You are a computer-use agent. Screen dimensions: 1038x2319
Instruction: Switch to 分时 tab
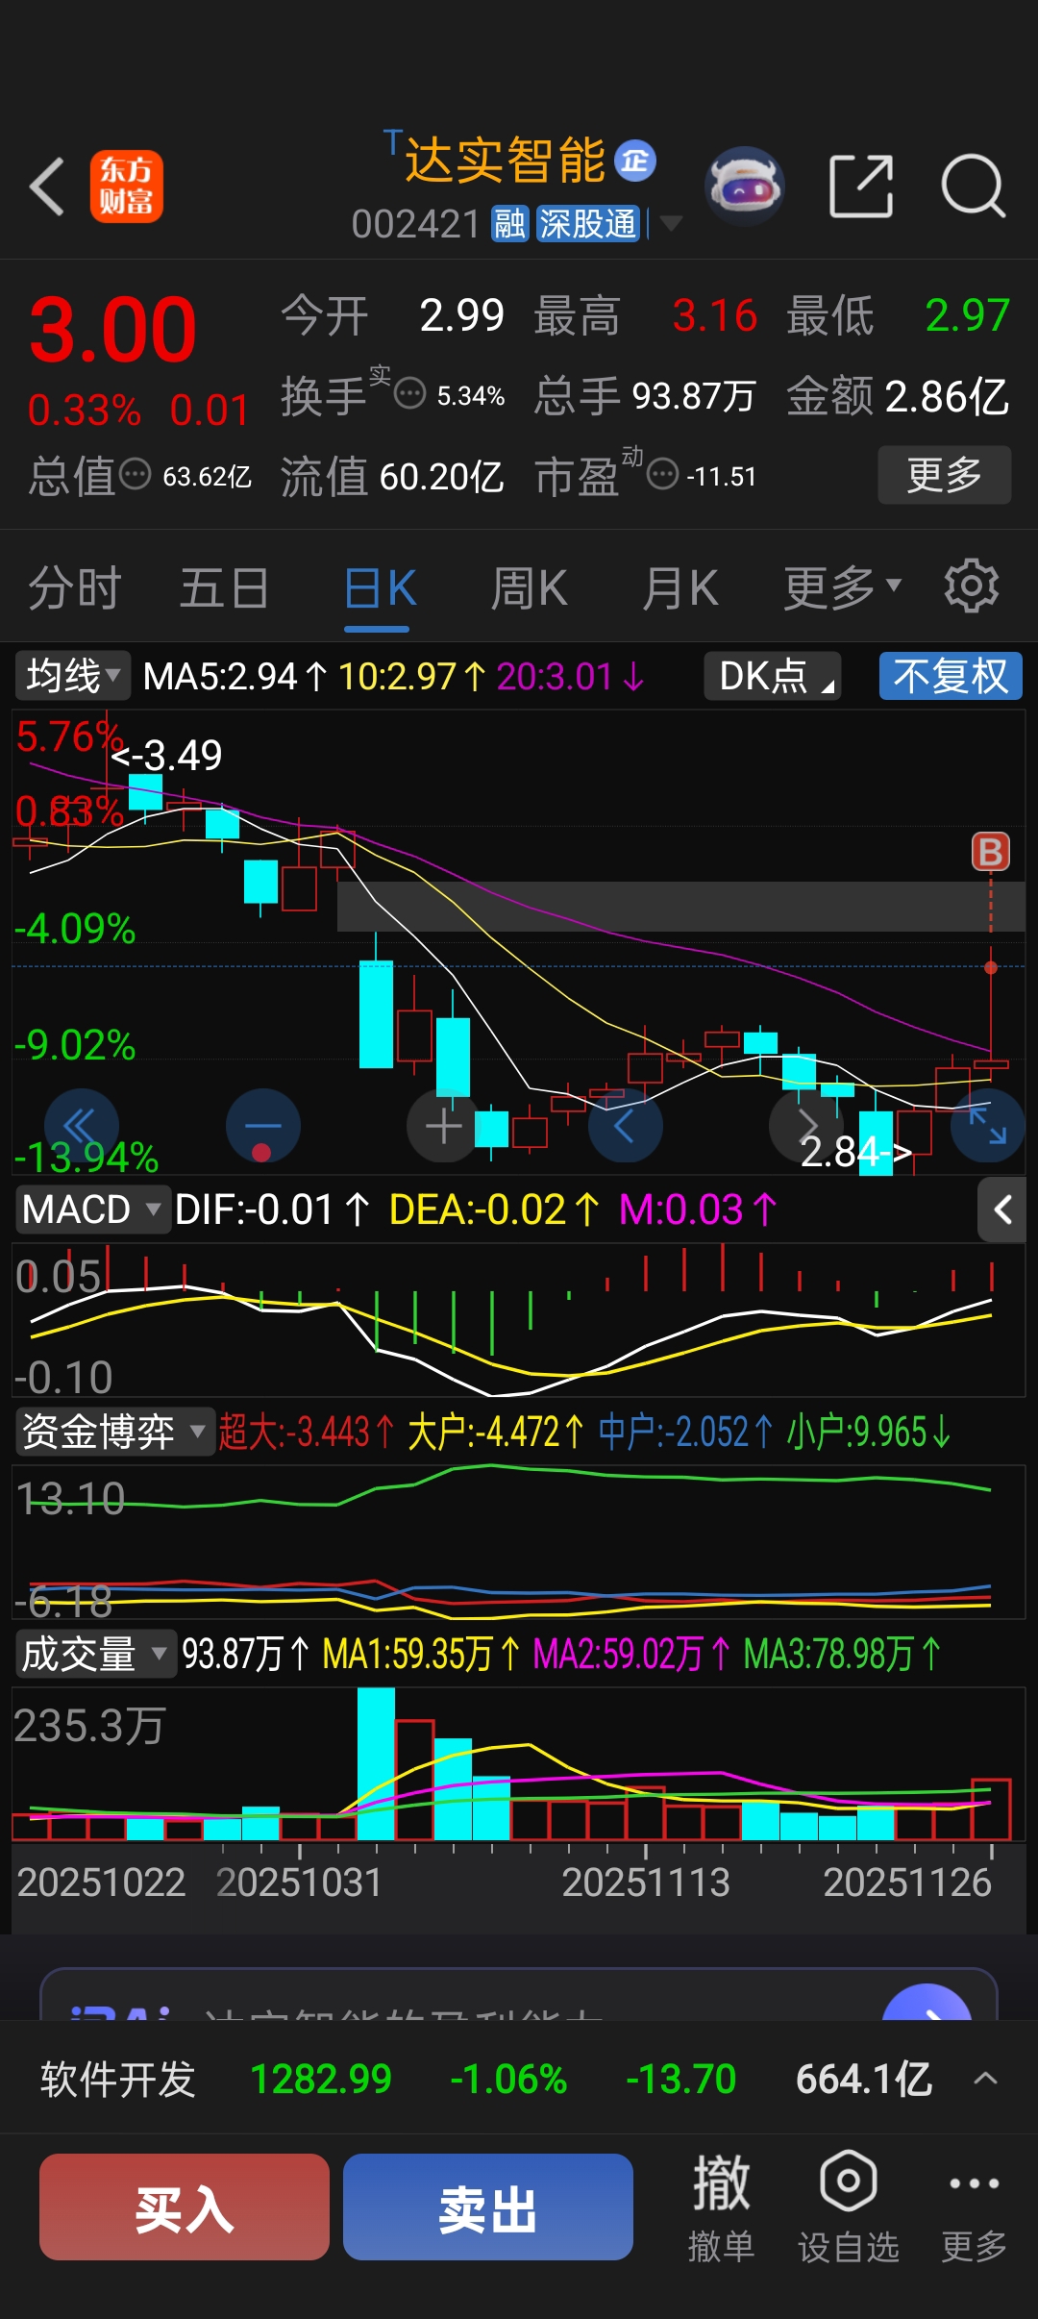coord(74,587)
